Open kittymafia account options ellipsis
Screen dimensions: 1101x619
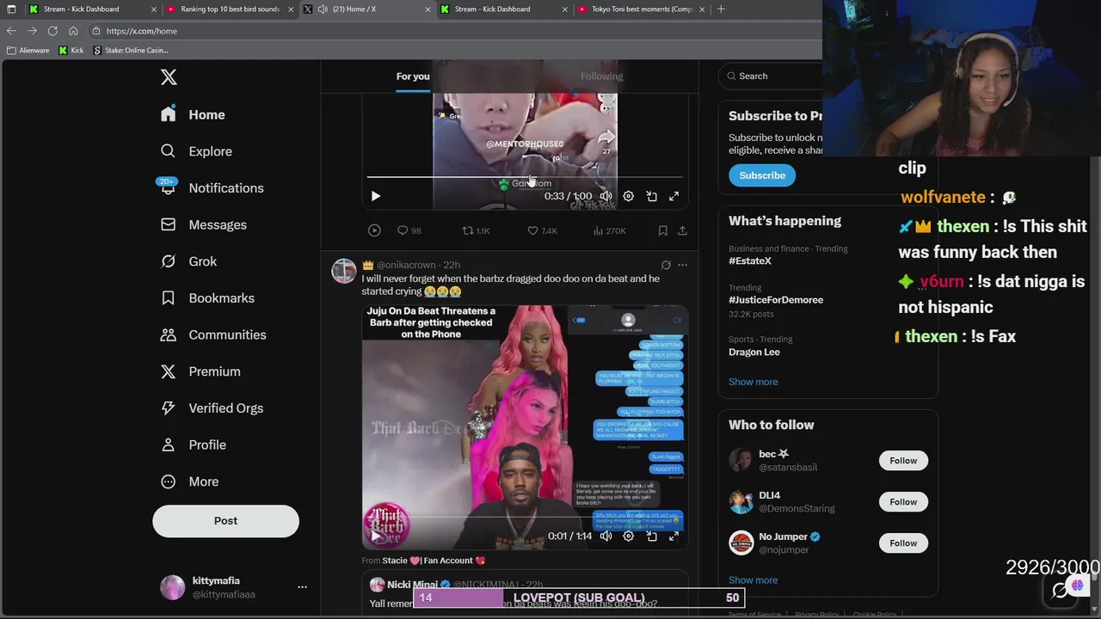302,587
